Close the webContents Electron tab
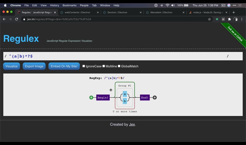Image resolution: width=246 pixels, height=145 pixels. [98, 12]
